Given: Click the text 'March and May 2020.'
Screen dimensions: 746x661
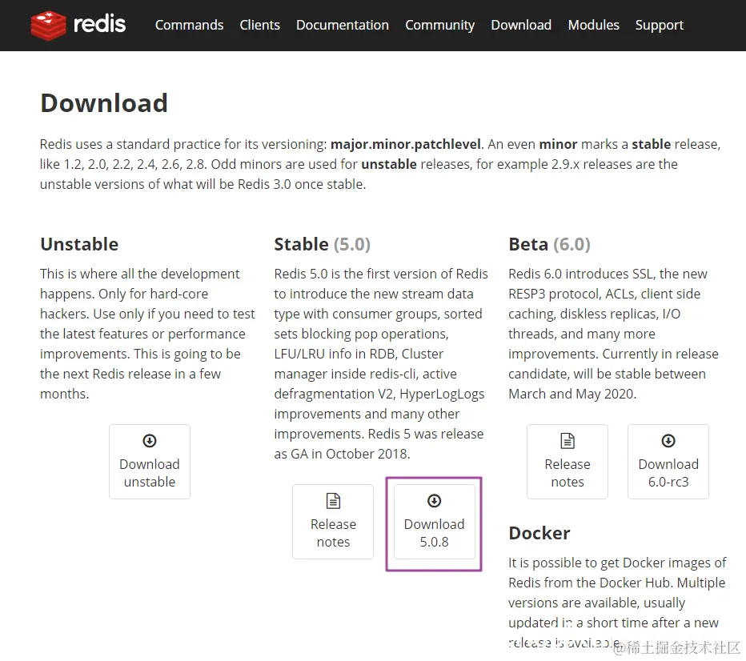Looking at the screenshot, I should pyautogui.click(x=572, y=394).
